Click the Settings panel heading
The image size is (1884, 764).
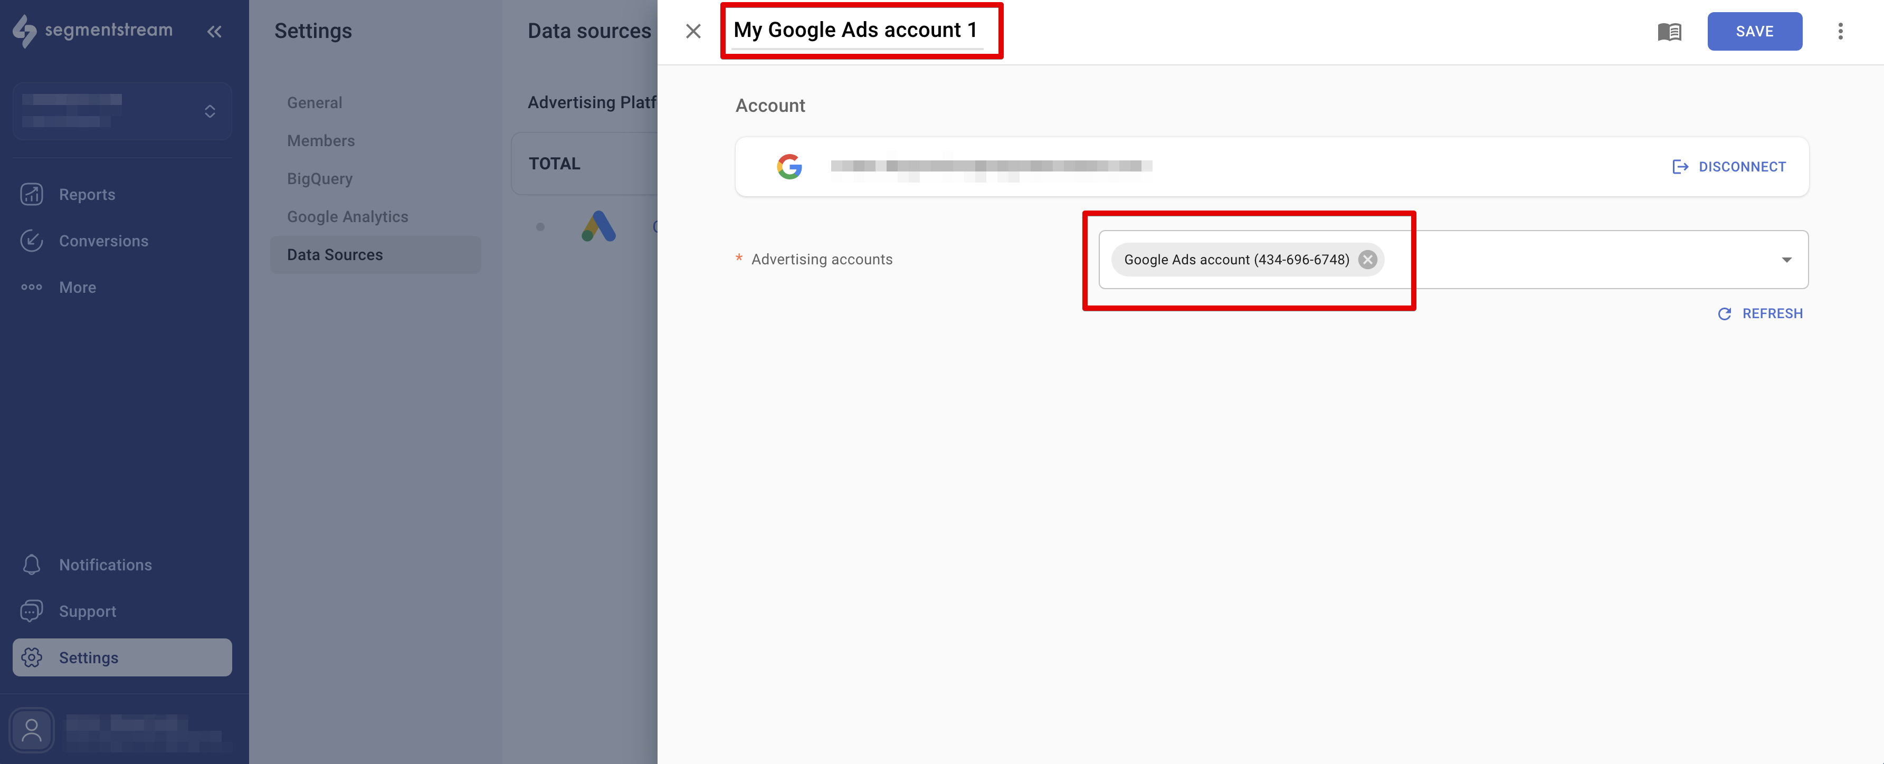(x=313, y=31)
